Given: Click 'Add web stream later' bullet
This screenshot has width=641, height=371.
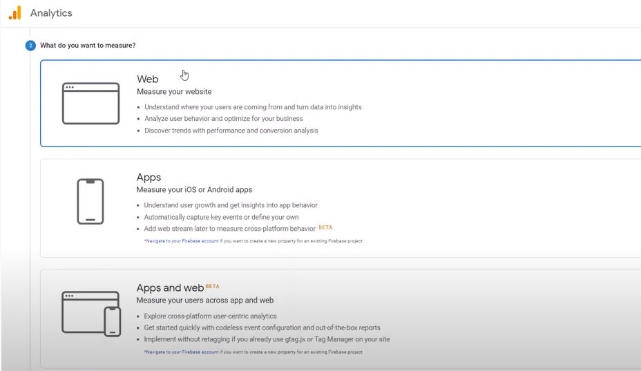Looking at the screenshot, I should point(229,229).
